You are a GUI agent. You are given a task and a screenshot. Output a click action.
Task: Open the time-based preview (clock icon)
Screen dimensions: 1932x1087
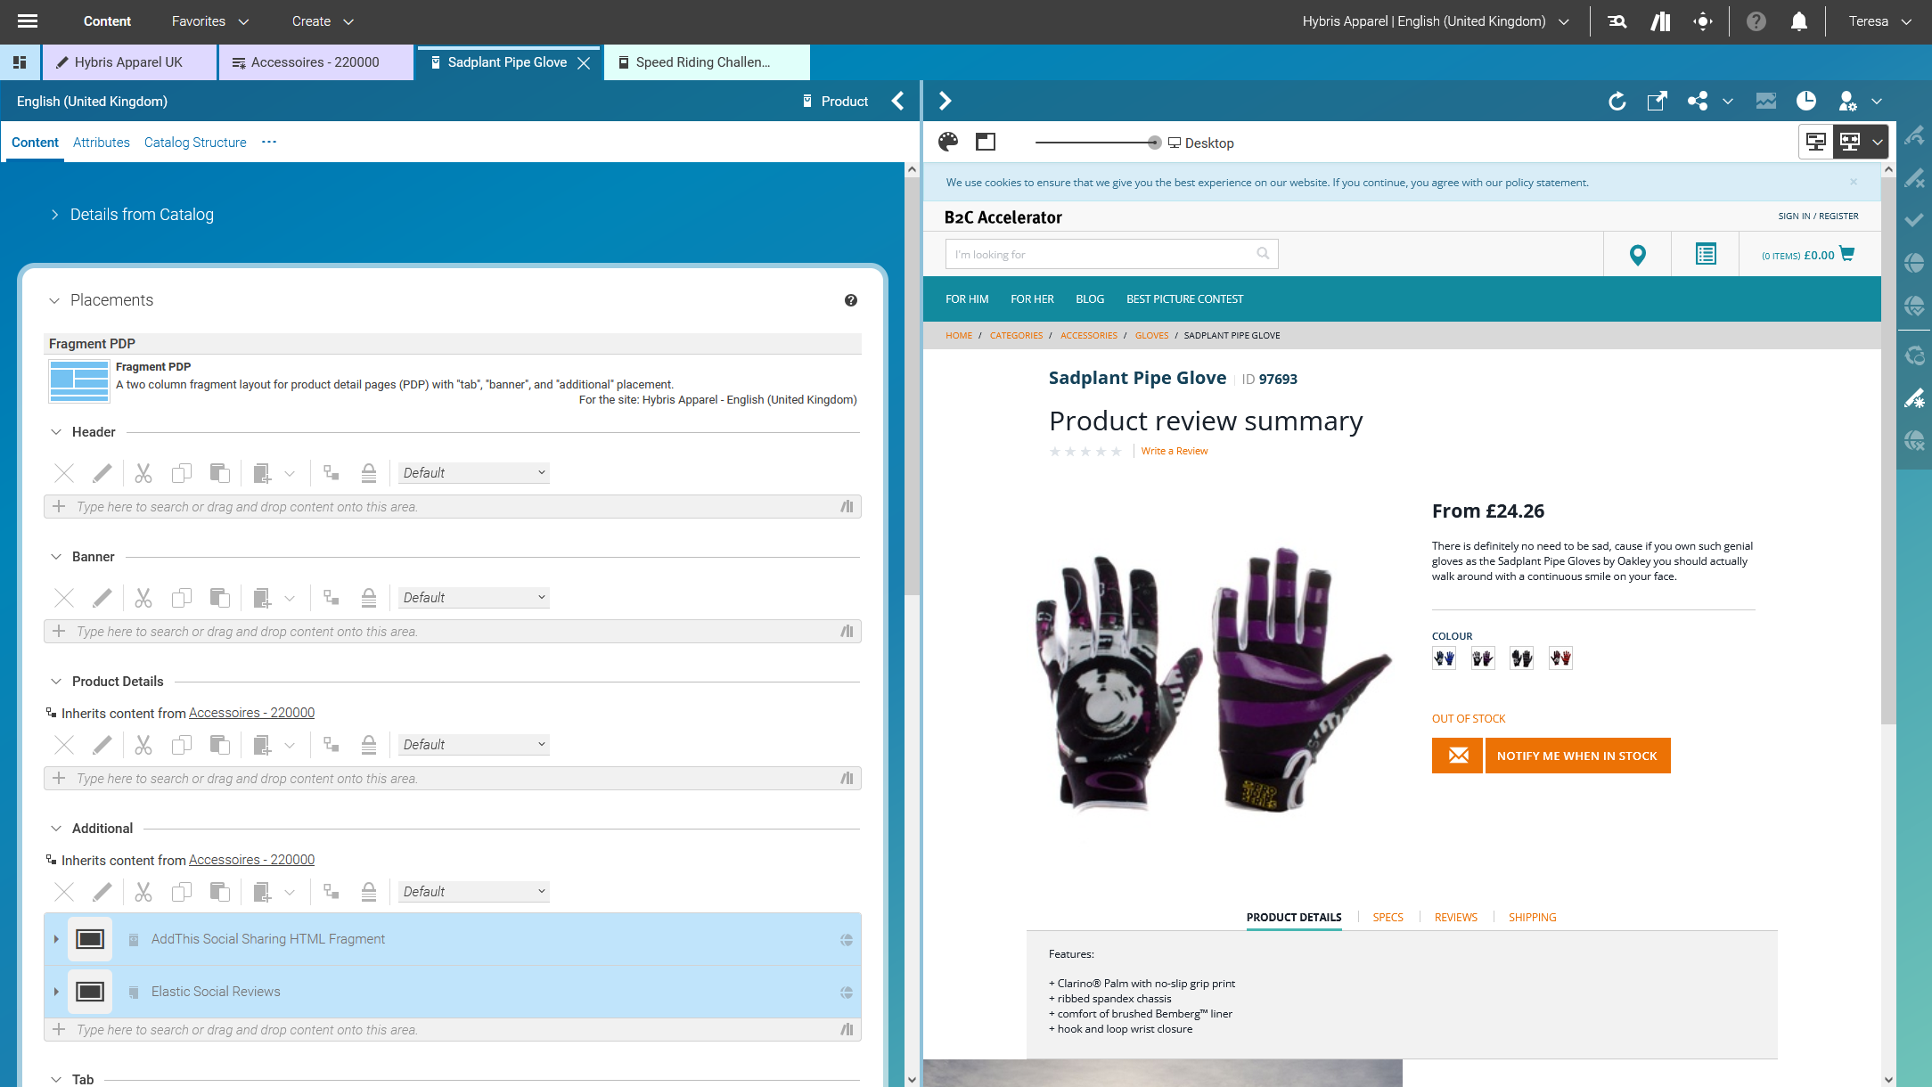[1806, 101]
